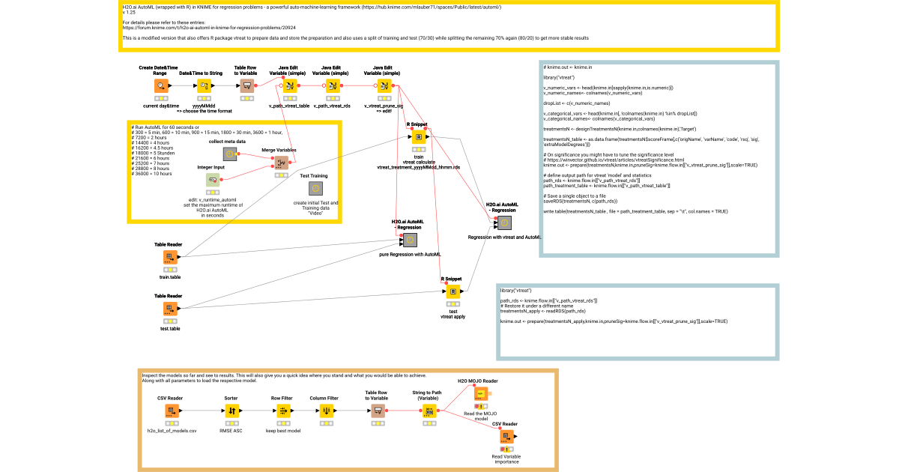Screen dimensions: 899x472
Task: Click the status lights under the Sorter node
Action: pos(231,423)
